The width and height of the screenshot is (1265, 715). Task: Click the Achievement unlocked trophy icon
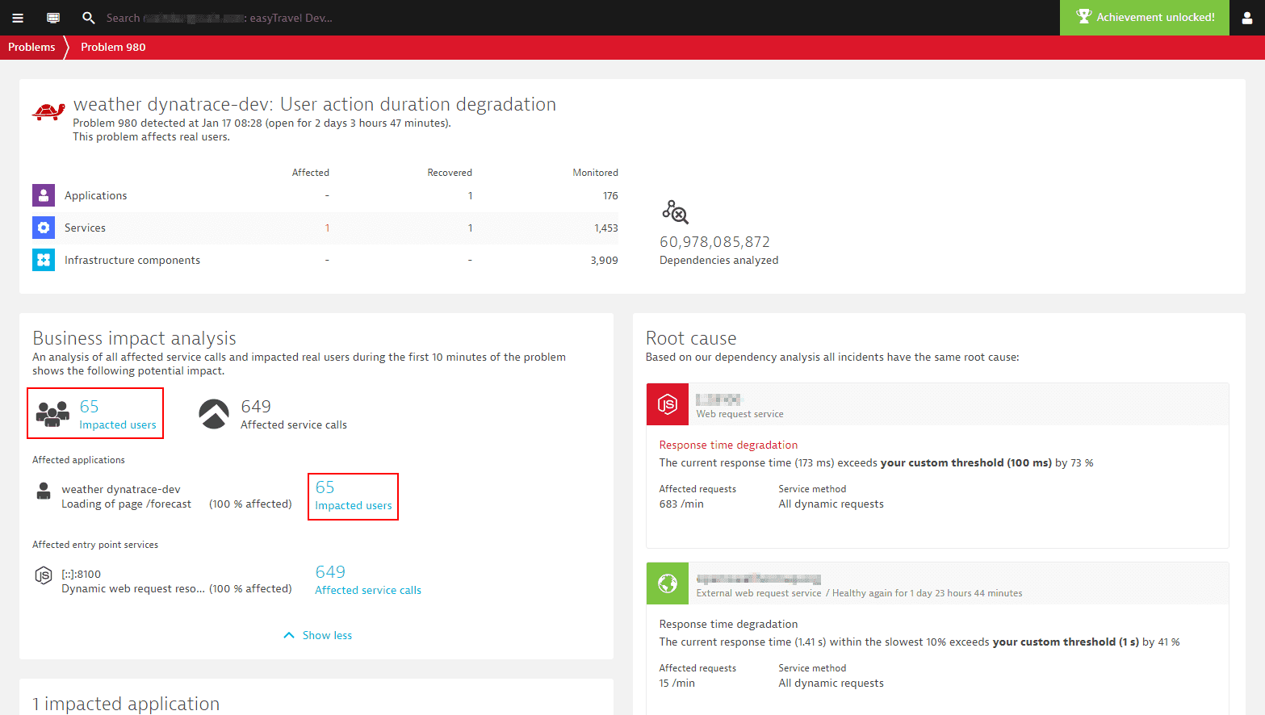(1083, 17)
